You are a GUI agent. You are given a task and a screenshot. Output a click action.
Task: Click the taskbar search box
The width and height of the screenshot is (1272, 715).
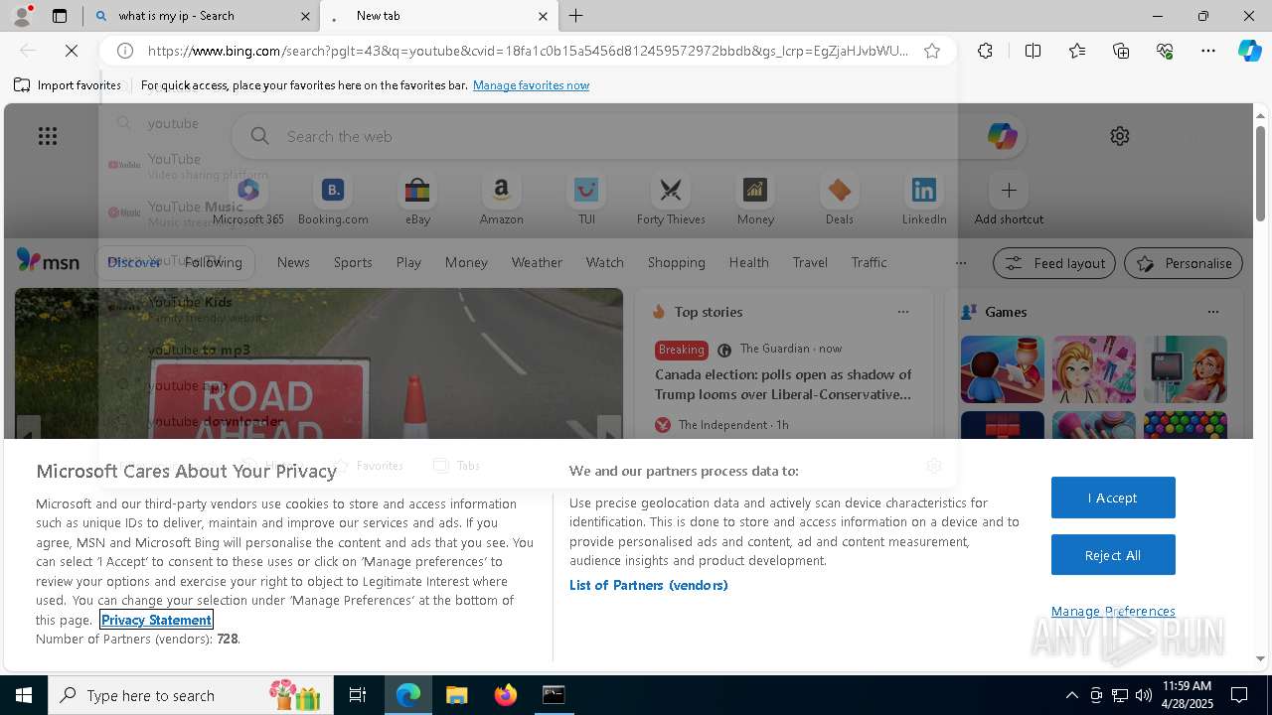(189, 695)
